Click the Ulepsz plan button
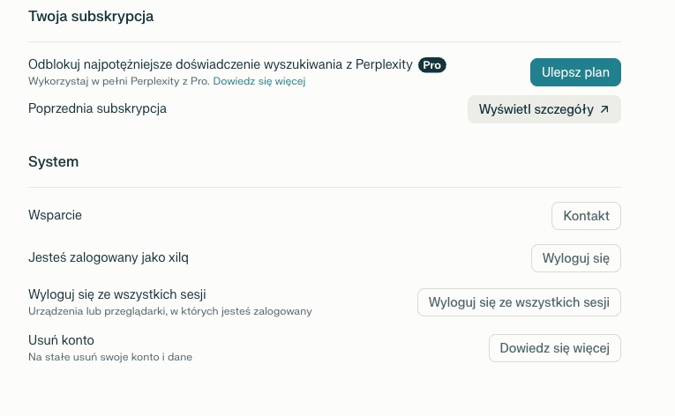The height and width of the screenshot is (416, 675). click(575, 72)
